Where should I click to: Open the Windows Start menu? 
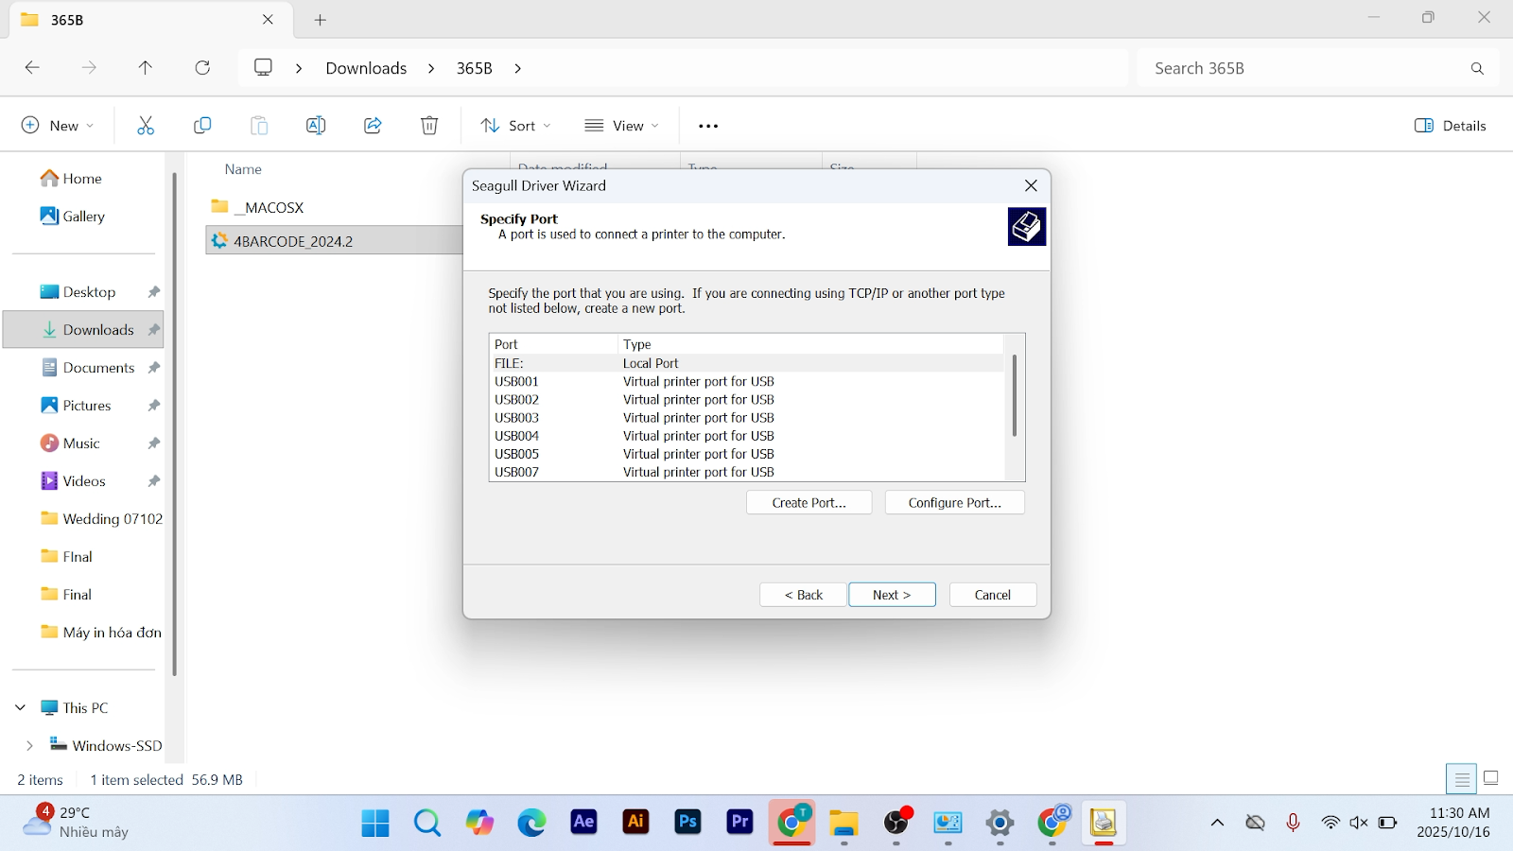click(x=375, y=824)
